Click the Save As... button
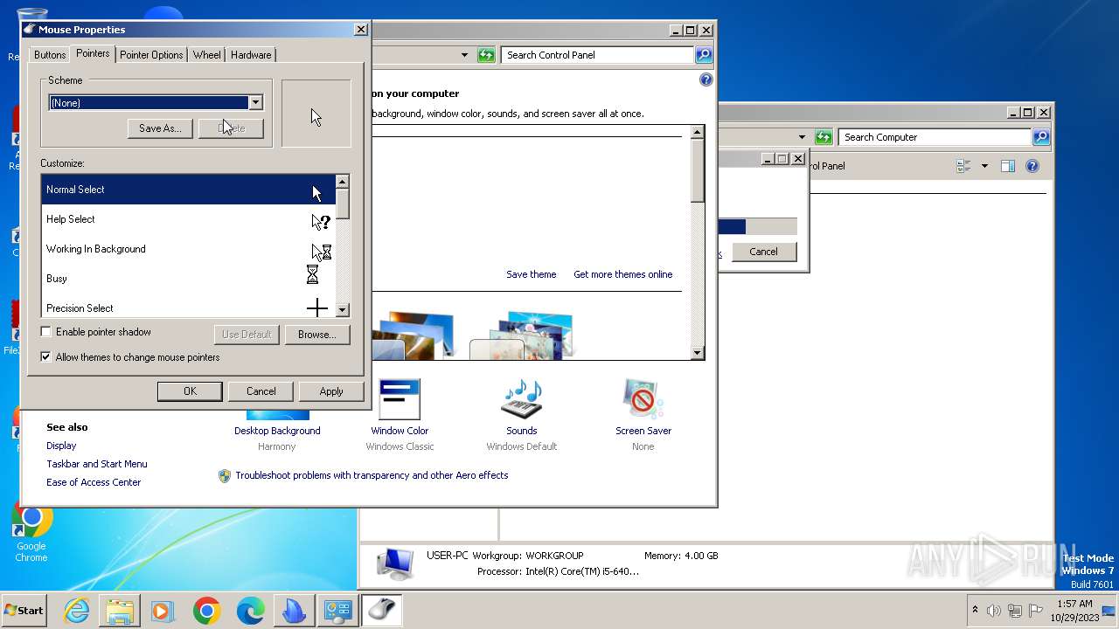1119x629 pixels. point(160,128)
